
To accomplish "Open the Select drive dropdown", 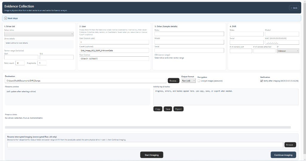I will click(x=39, y=34).
